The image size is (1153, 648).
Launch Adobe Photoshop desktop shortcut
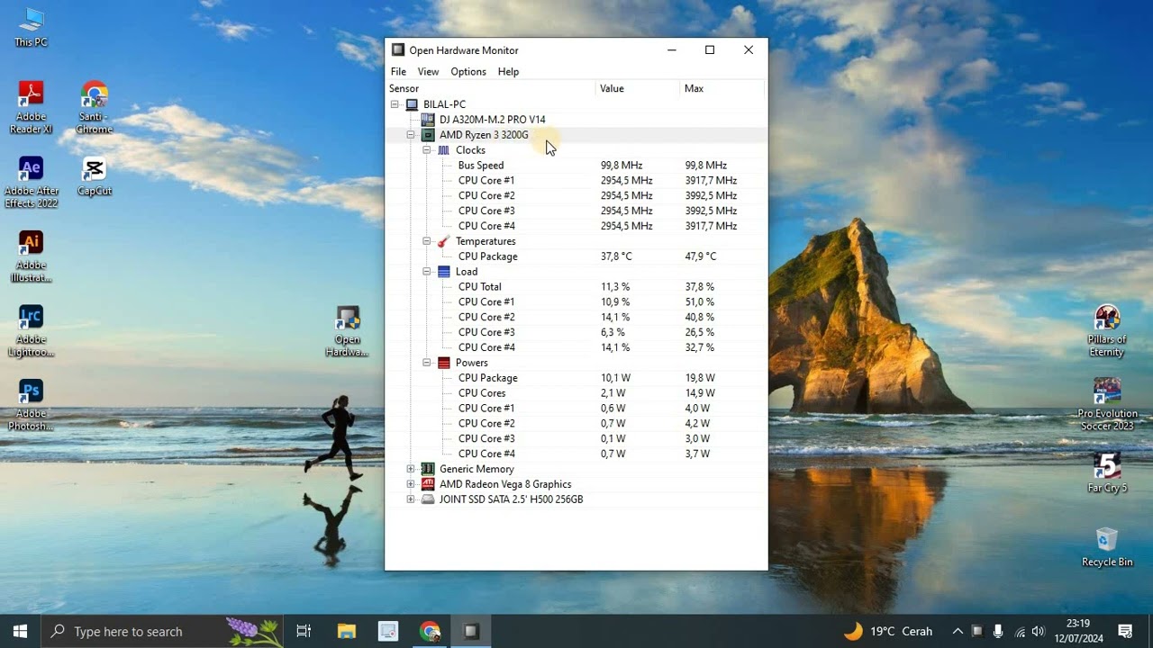pyautogui.click(x=31, y=405)
